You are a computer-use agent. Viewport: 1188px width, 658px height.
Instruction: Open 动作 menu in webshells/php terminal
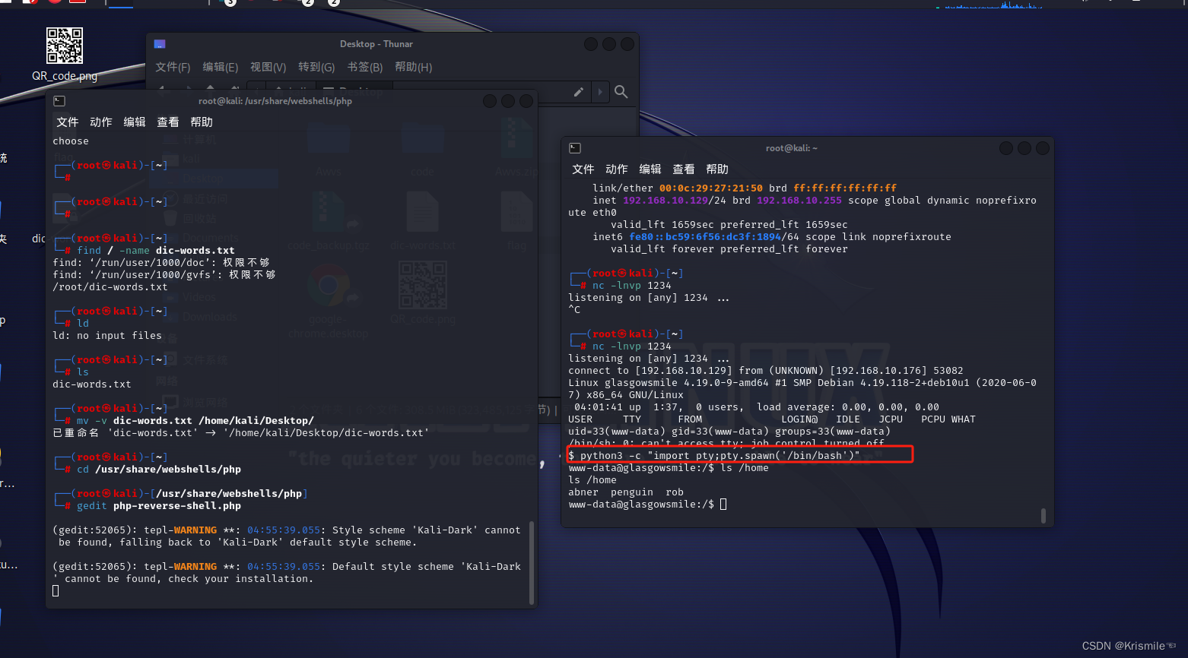pos(101,122)
